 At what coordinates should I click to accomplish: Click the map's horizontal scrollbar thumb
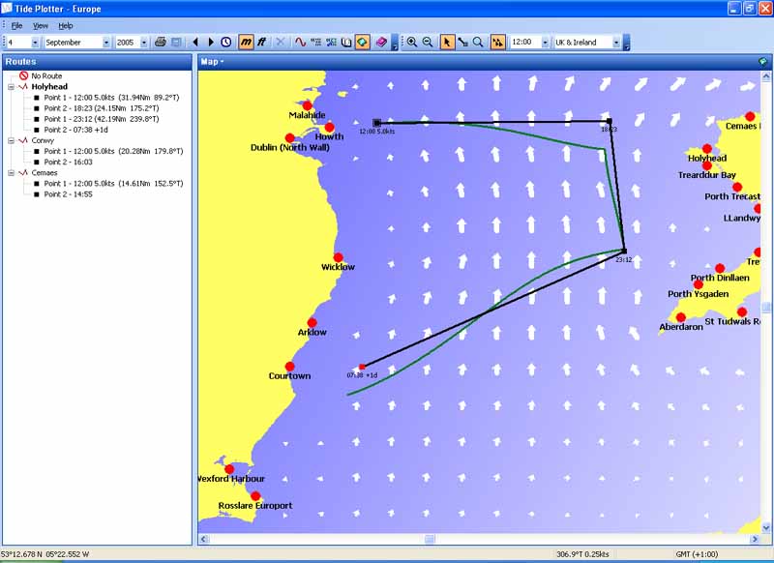430,539
